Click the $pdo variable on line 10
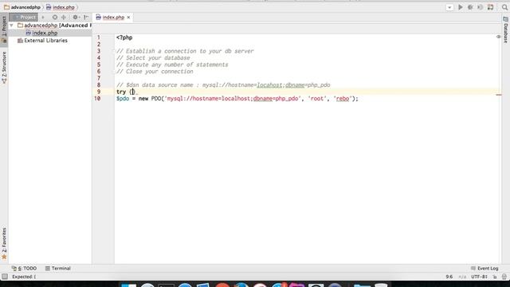 point(123,99)
